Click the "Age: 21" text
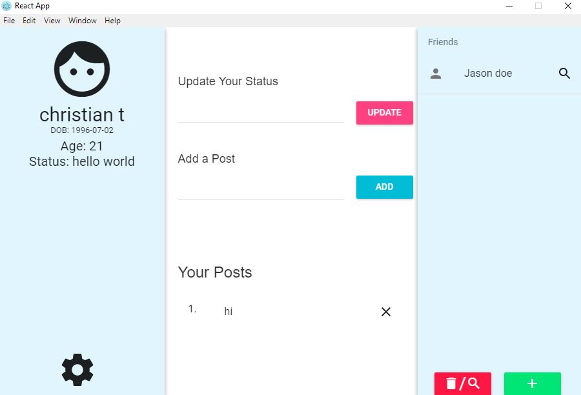The image size is (581, 395). (81, 146)
